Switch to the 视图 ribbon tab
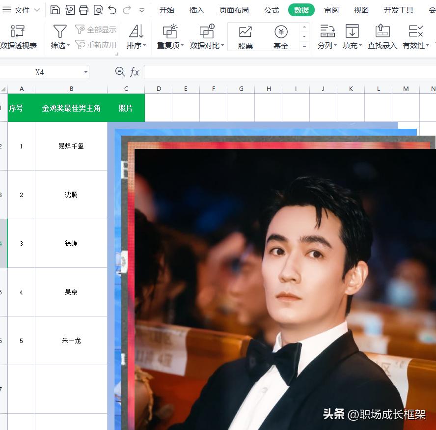Screen dimensions: 436x430 361,9
